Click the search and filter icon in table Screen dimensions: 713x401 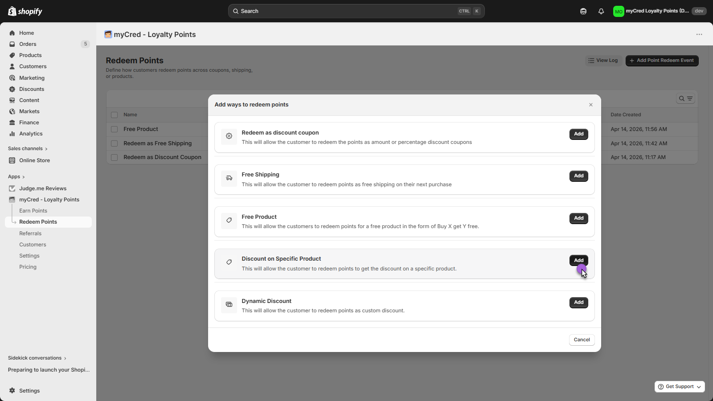click(685, 98)
